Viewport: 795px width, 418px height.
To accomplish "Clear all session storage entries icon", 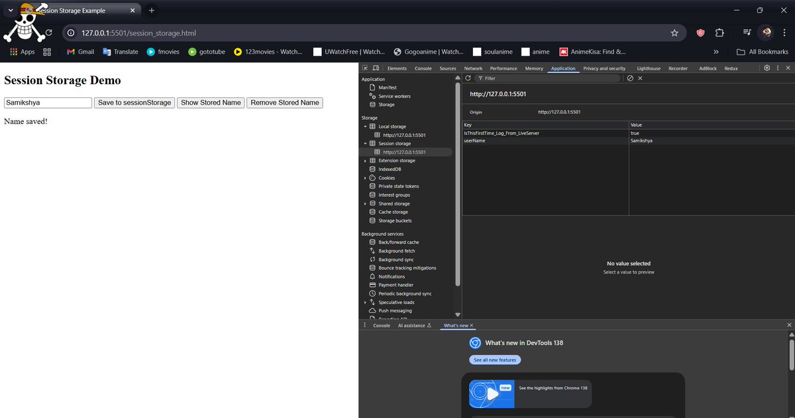I will coord(630,78).
